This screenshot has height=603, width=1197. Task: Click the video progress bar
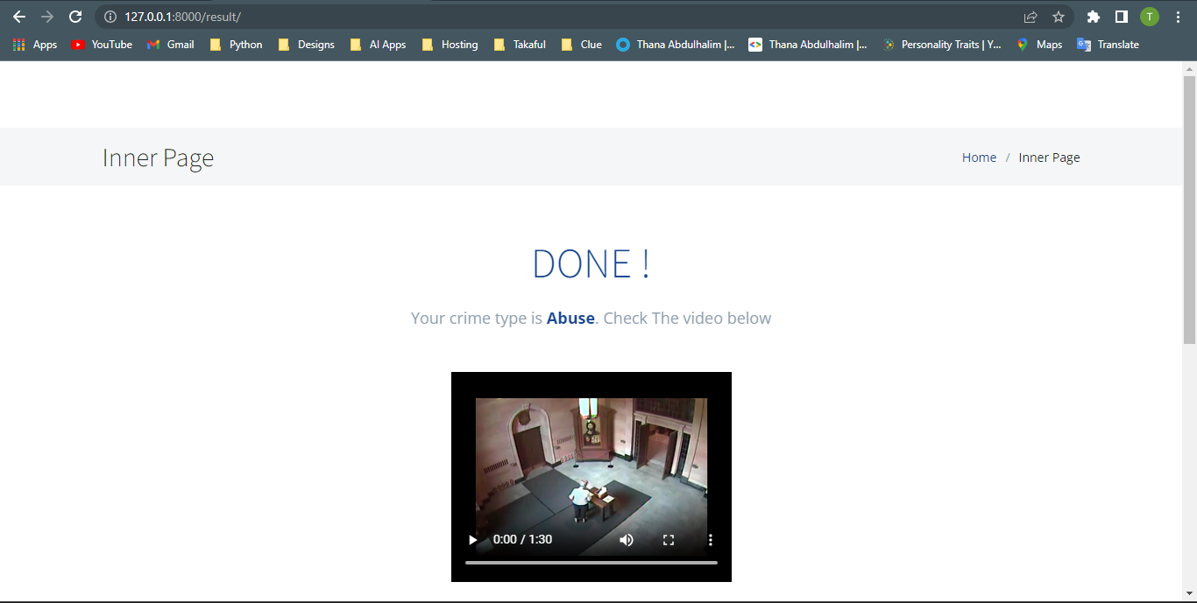tap(591, 563)
